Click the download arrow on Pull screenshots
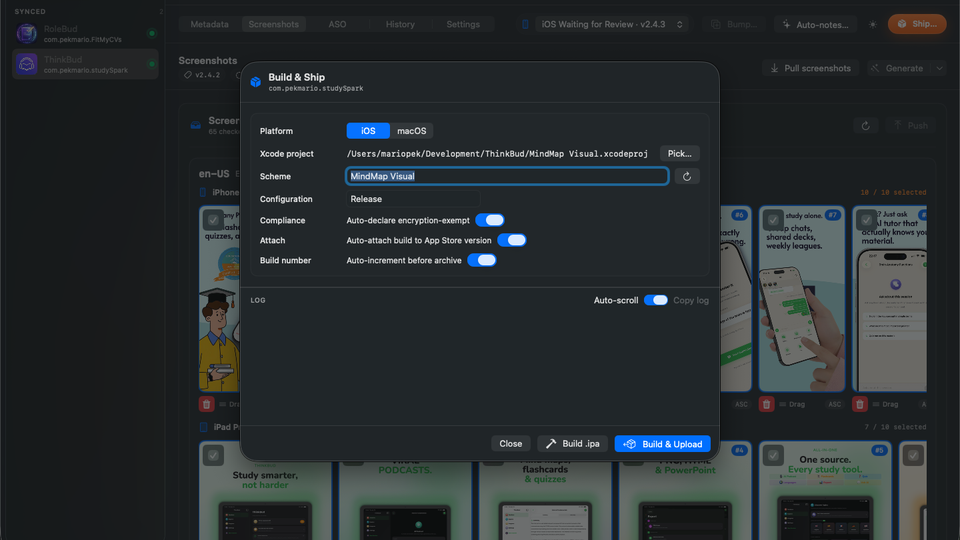The width and height of the screenshot is (960, 540). [x=775, y=68]
